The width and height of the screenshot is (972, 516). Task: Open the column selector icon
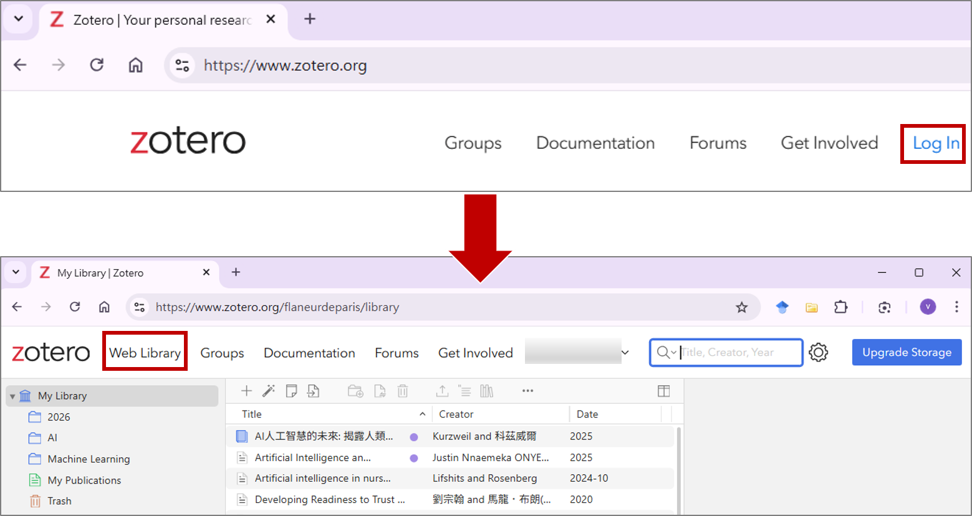pyautogui.click(x=663, y=391)
